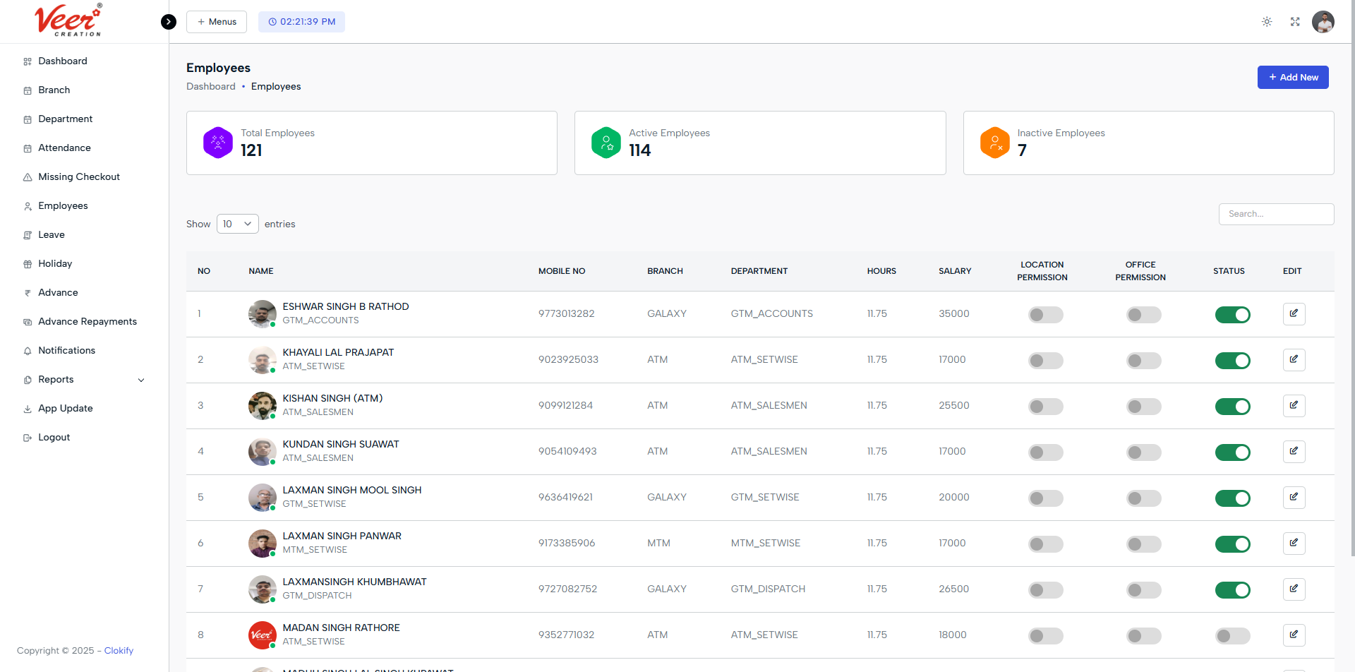Open the user profile avatar

tap(1323, 22)
